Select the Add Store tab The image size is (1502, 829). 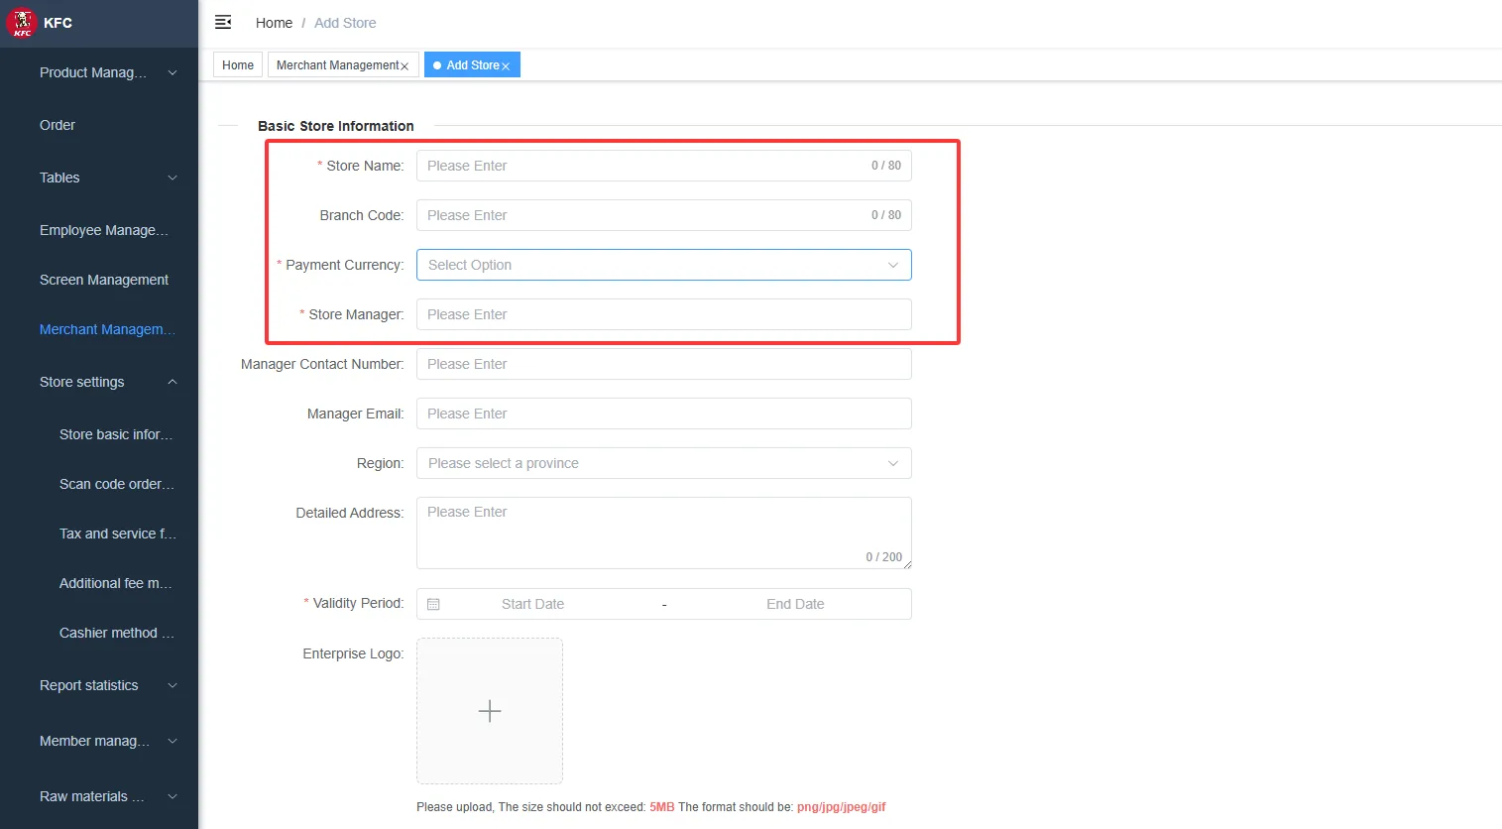pos(472,65)
